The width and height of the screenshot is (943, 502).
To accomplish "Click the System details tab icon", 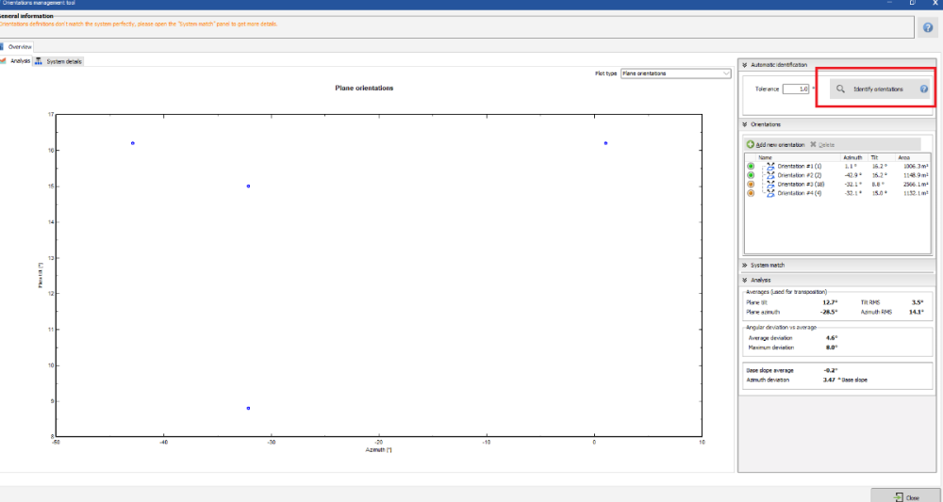I will click(x=39, y=61).
